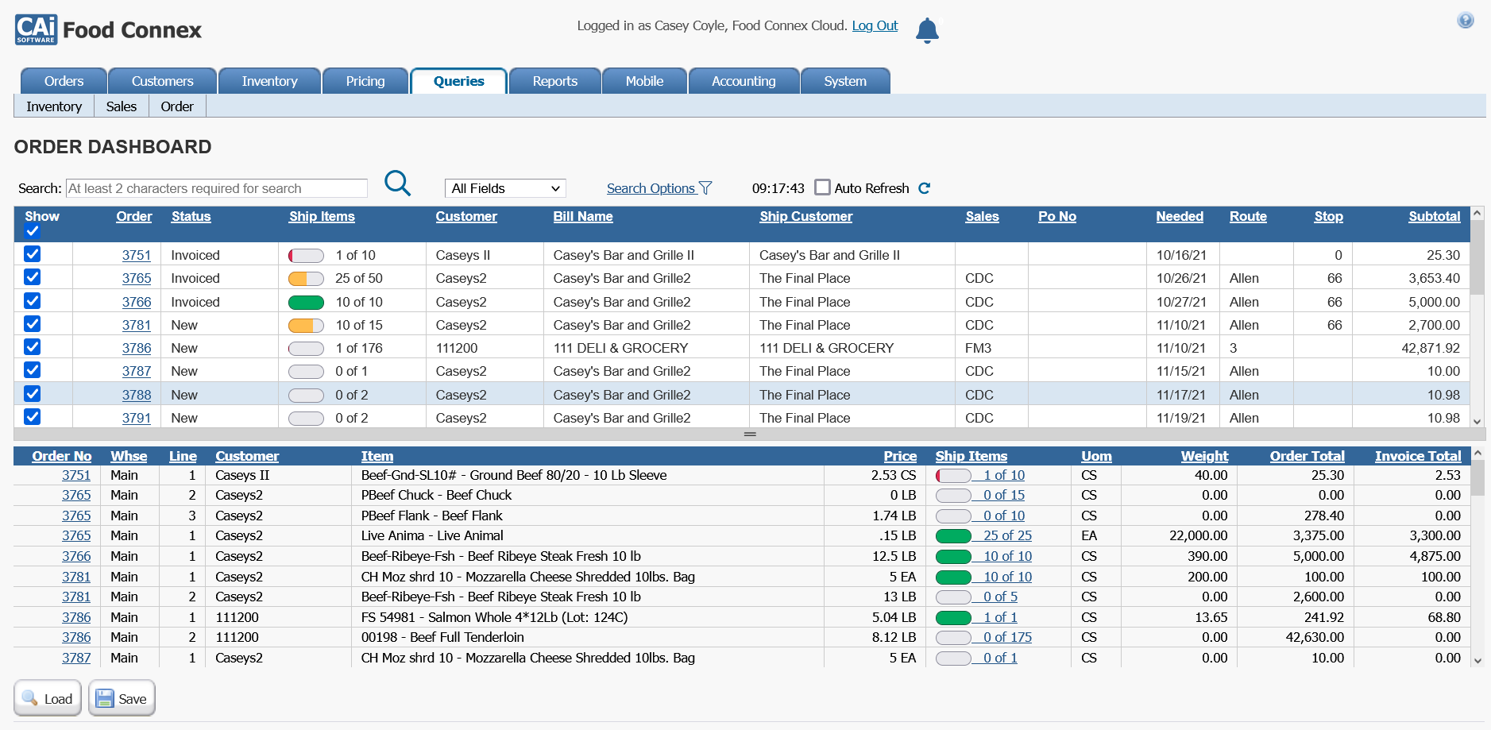Select the Reports tab
Image resolution: width=1491 pixels, height=730 pixels.
pos(555,81)
